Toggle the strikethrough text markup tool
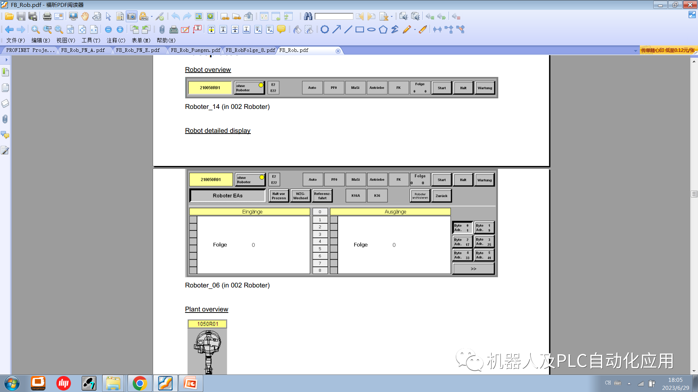The image size is (698, 392). click(x=235, y=29)
